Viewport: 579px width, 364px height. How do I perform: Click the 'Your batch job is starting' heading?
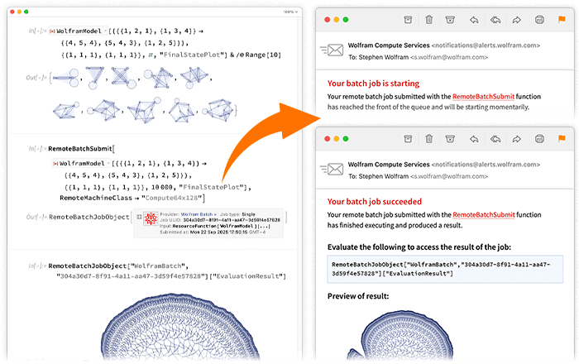373,84
